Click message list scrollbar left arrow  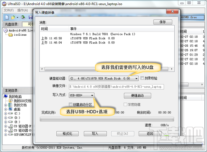[42, 69]
